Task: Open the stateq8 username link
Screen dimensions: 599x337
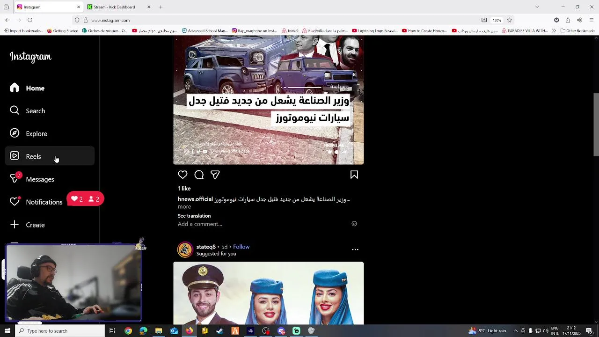Action: [x=206, y=247]
